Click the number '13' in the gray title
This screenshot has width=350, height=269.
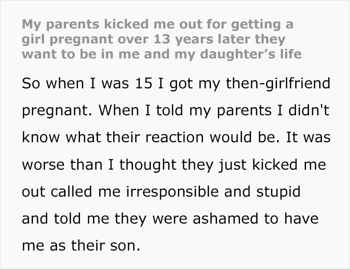coord(162,39)
